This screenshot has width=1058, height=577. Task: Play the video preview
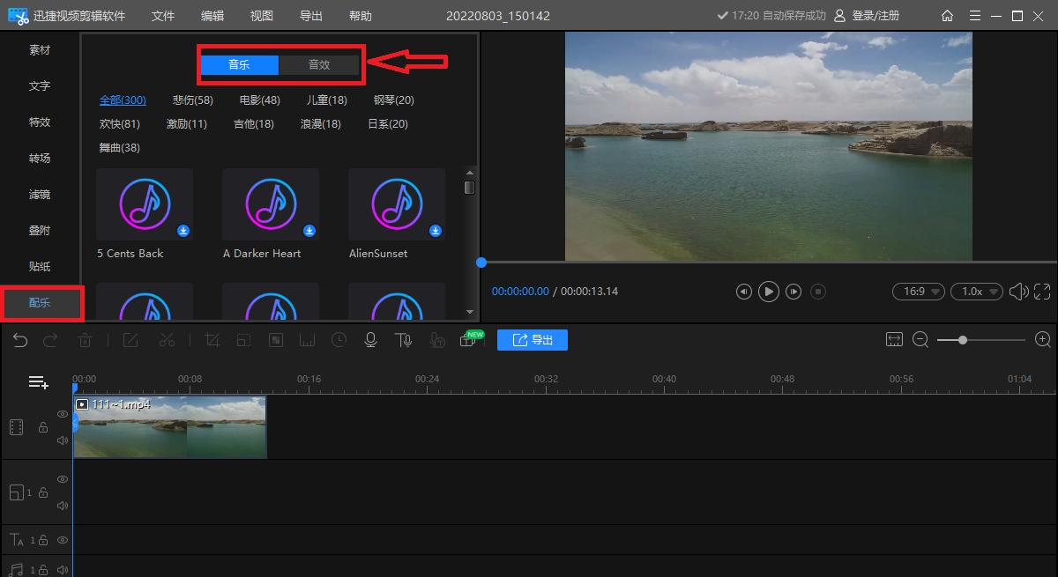coord(769,292)
